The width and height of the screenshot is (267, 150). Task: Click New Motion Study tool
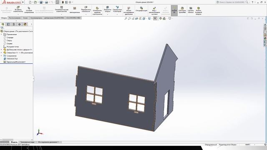click(128, 11)
